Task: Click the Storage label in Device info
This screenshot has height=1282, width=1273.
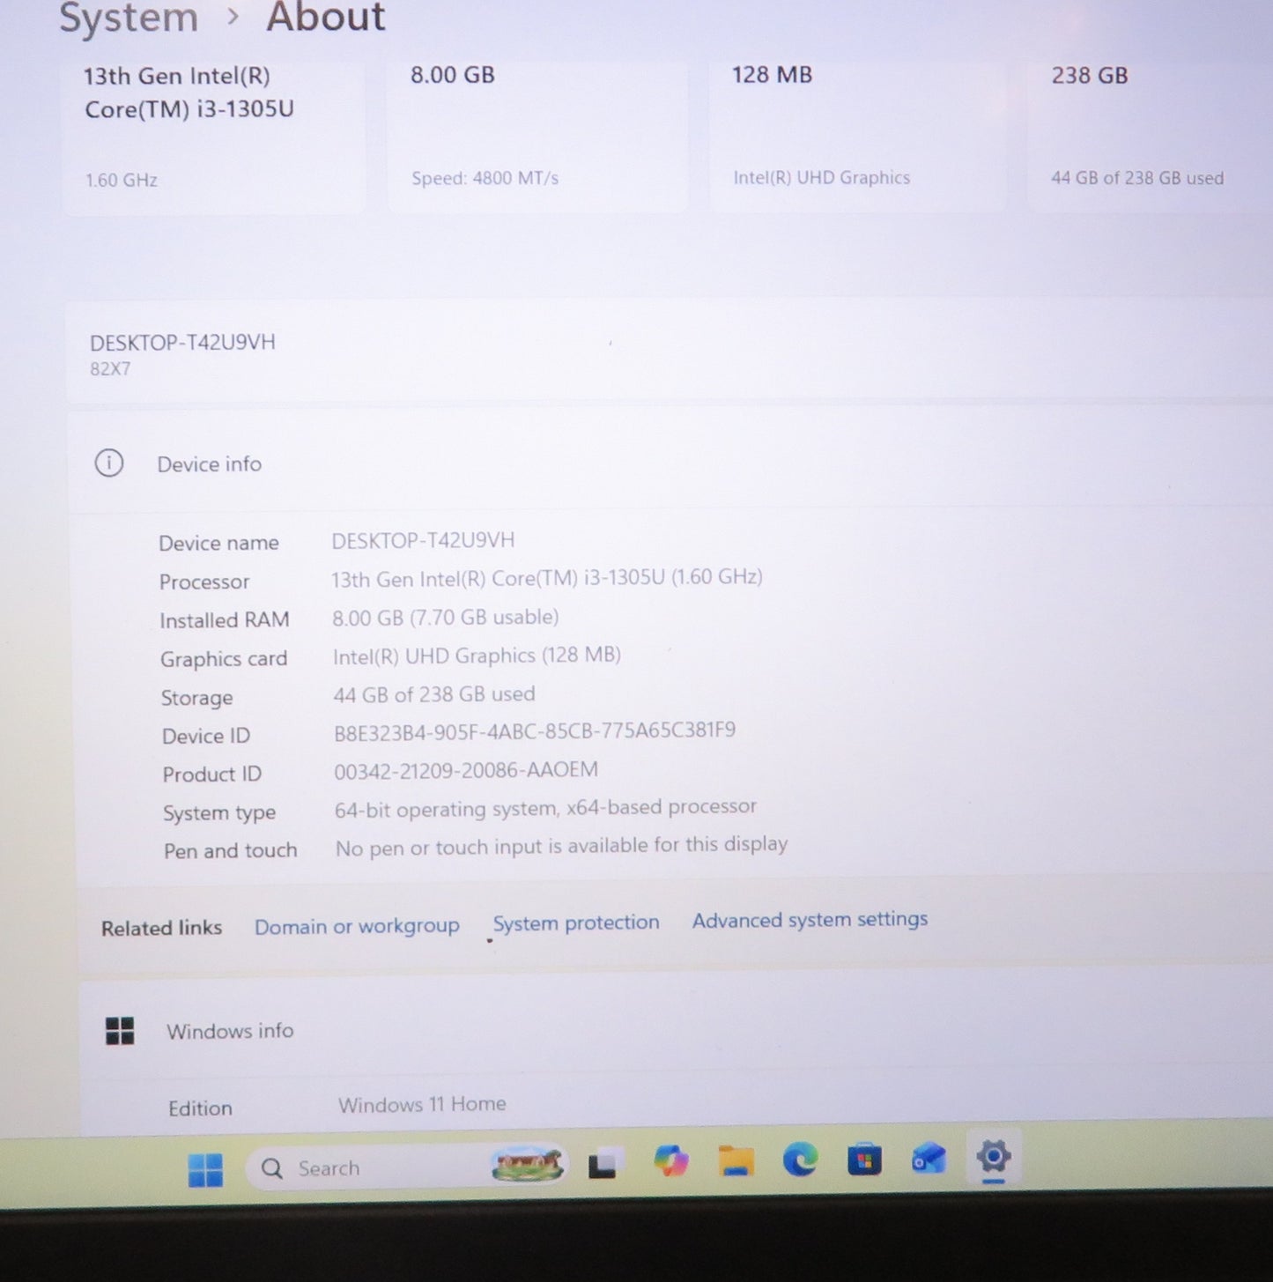Action: click(x=196, y=698)
